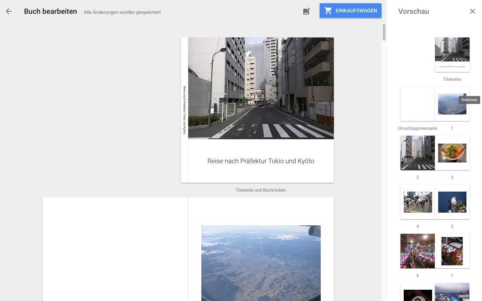The width and height of the screenshot is (482, 301).
Task: Click the Alle Änderungen wurden gespeichert status
Action: tap(122, 12)
